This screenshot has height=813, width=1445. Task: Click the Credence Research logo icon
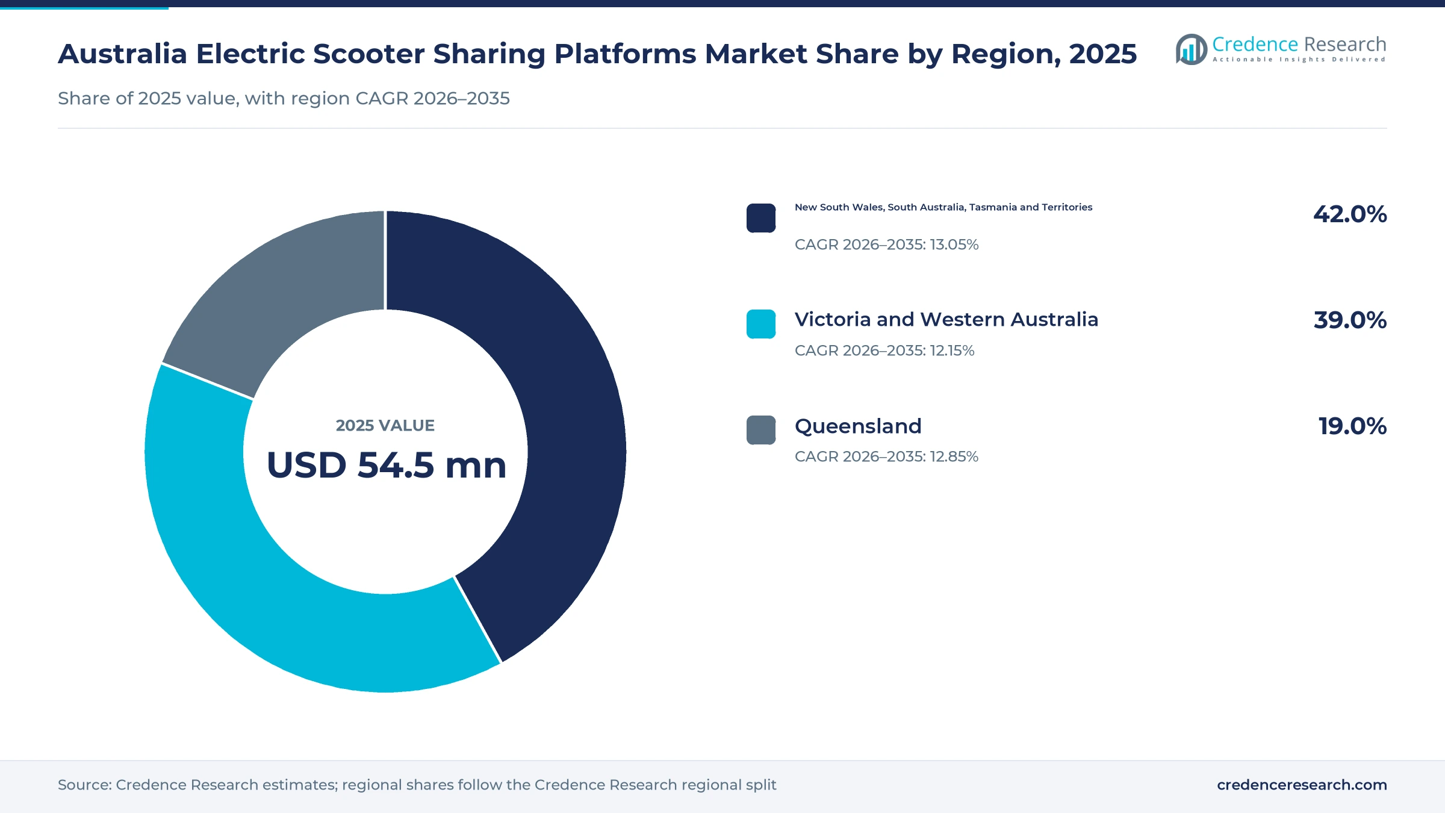point(1191,49)
